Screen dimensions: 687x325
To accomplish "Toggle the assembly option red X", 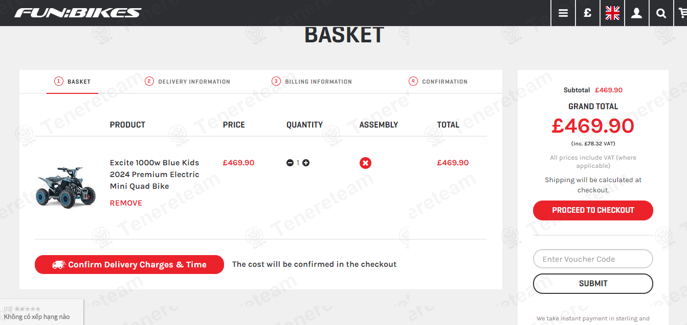I will [365, 163].
